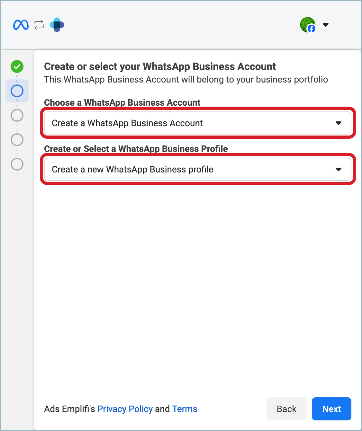The height and width of the screenshot is (431, 362).
Task: Click the green profile avatar picture
Action: click(x=306, y=24)
